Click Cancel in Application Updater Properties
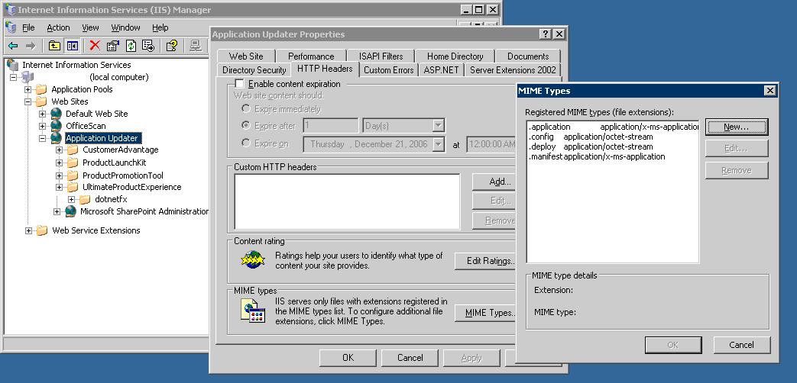Image resolution: width=797 pixels, height=383 pixels. coord(410,358)
